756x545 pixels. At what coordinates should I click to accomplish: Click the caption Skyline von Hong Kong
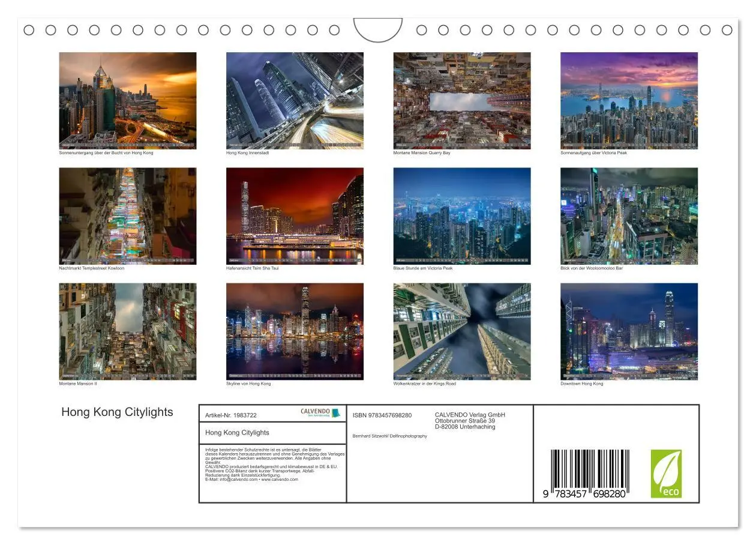tap(248, 384)
